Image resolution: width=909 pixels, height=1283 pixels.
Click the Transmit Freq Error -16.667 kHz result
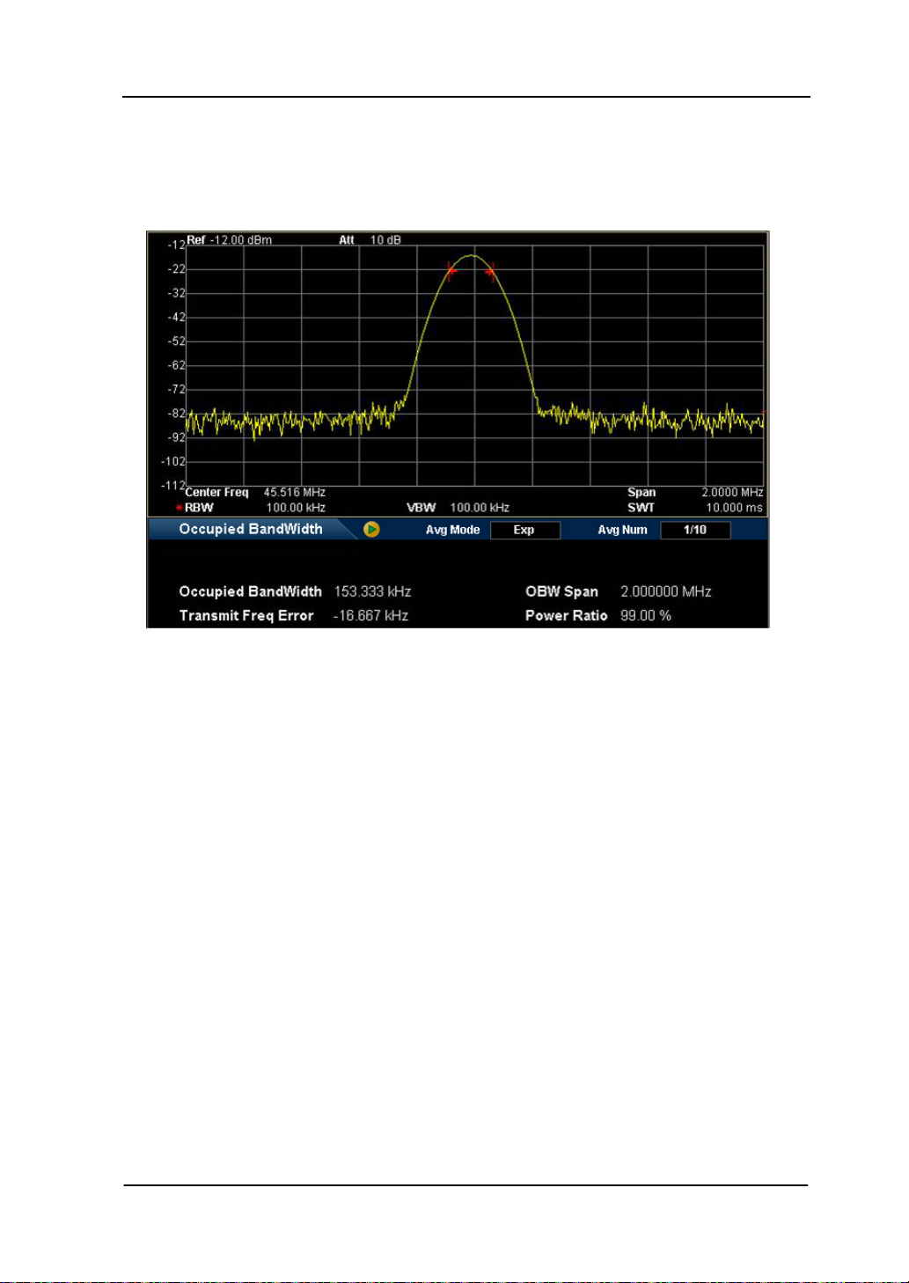[370, 615]
